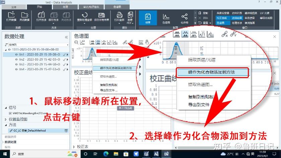Click the method icon at right of GC_LC DefaultMethod row
The image size is (281, 158).
[66, 131]
